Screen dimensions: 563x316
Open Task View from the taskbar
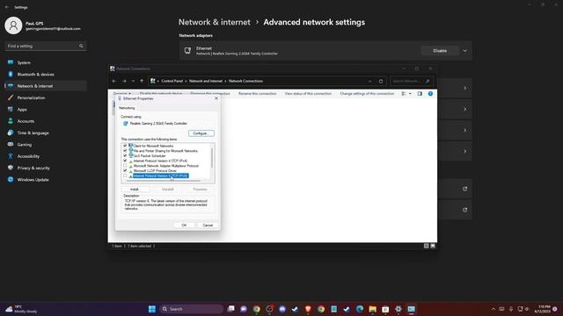[x=230, y=309]
